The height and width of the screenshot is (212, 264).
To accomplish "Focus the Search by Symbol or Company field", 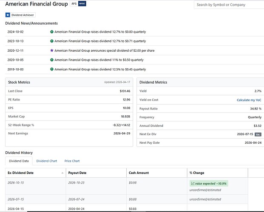I will (x=229, y=5).
